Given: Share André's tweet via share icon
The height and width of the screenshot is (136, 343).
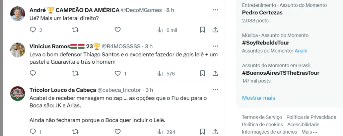Looking at the screenshot, I should pyautogui.click(x=215, y=30).
